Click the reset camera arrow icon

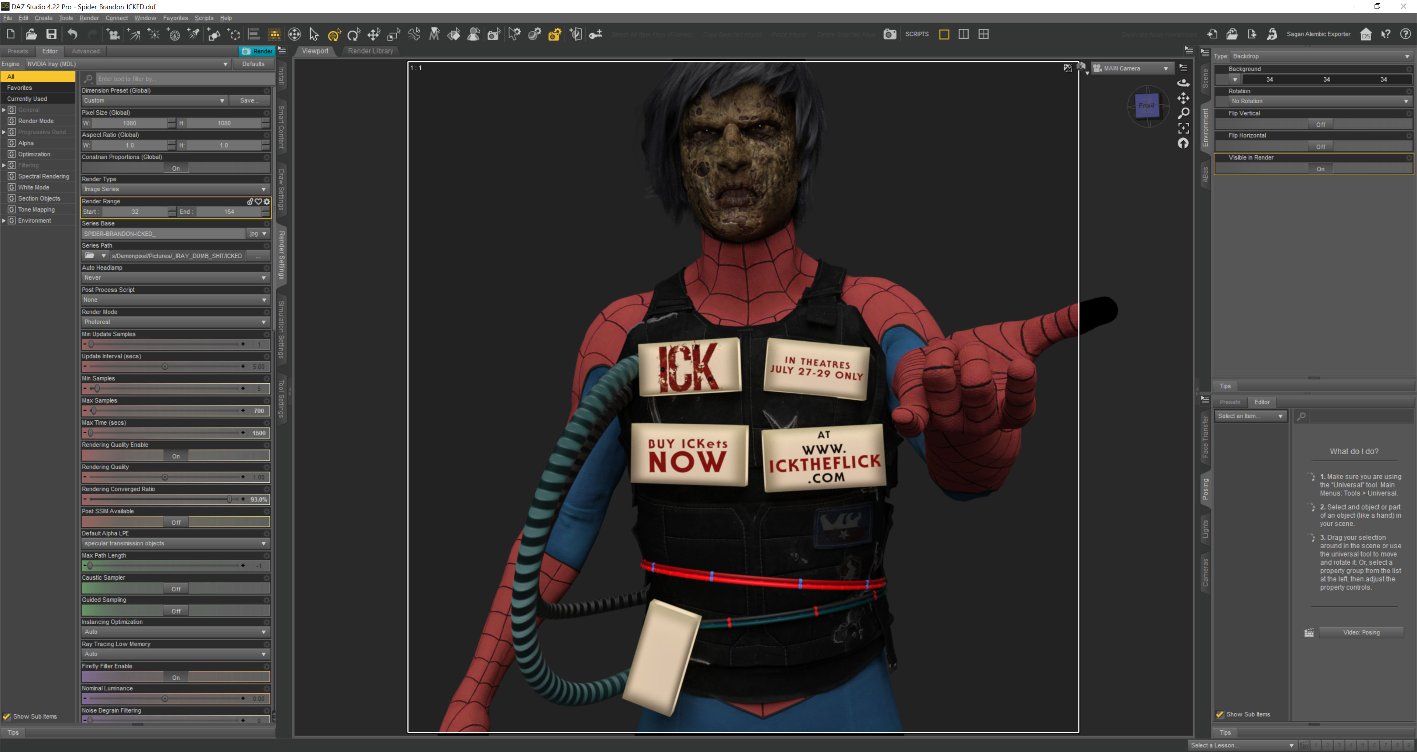coord(1183,143)
